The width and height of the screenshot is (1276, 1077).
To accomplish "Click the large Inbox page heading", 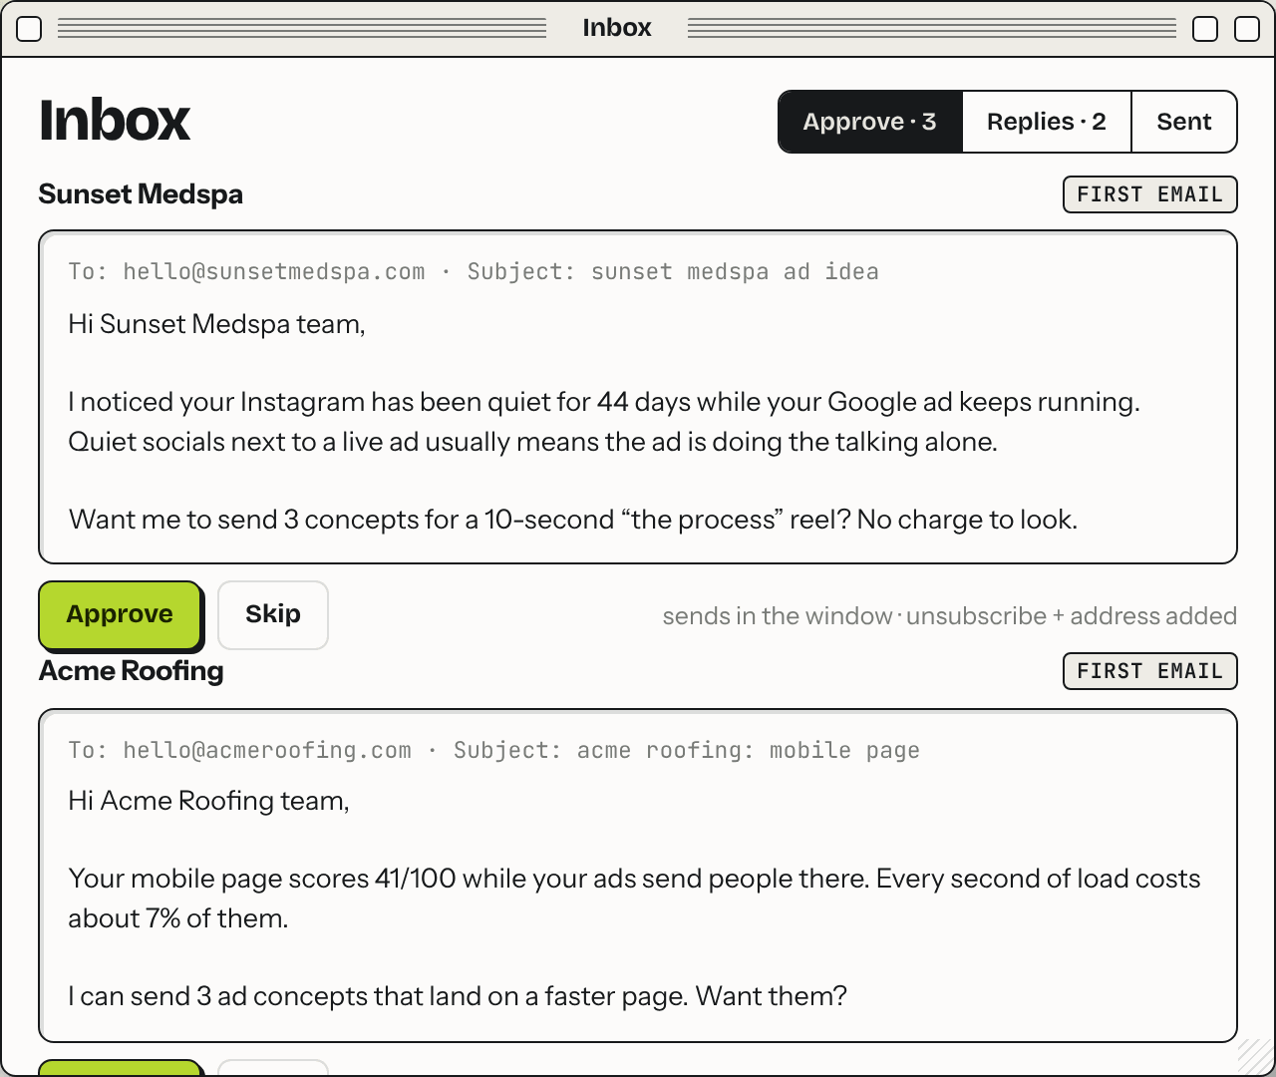I will (x=115, y=121).
